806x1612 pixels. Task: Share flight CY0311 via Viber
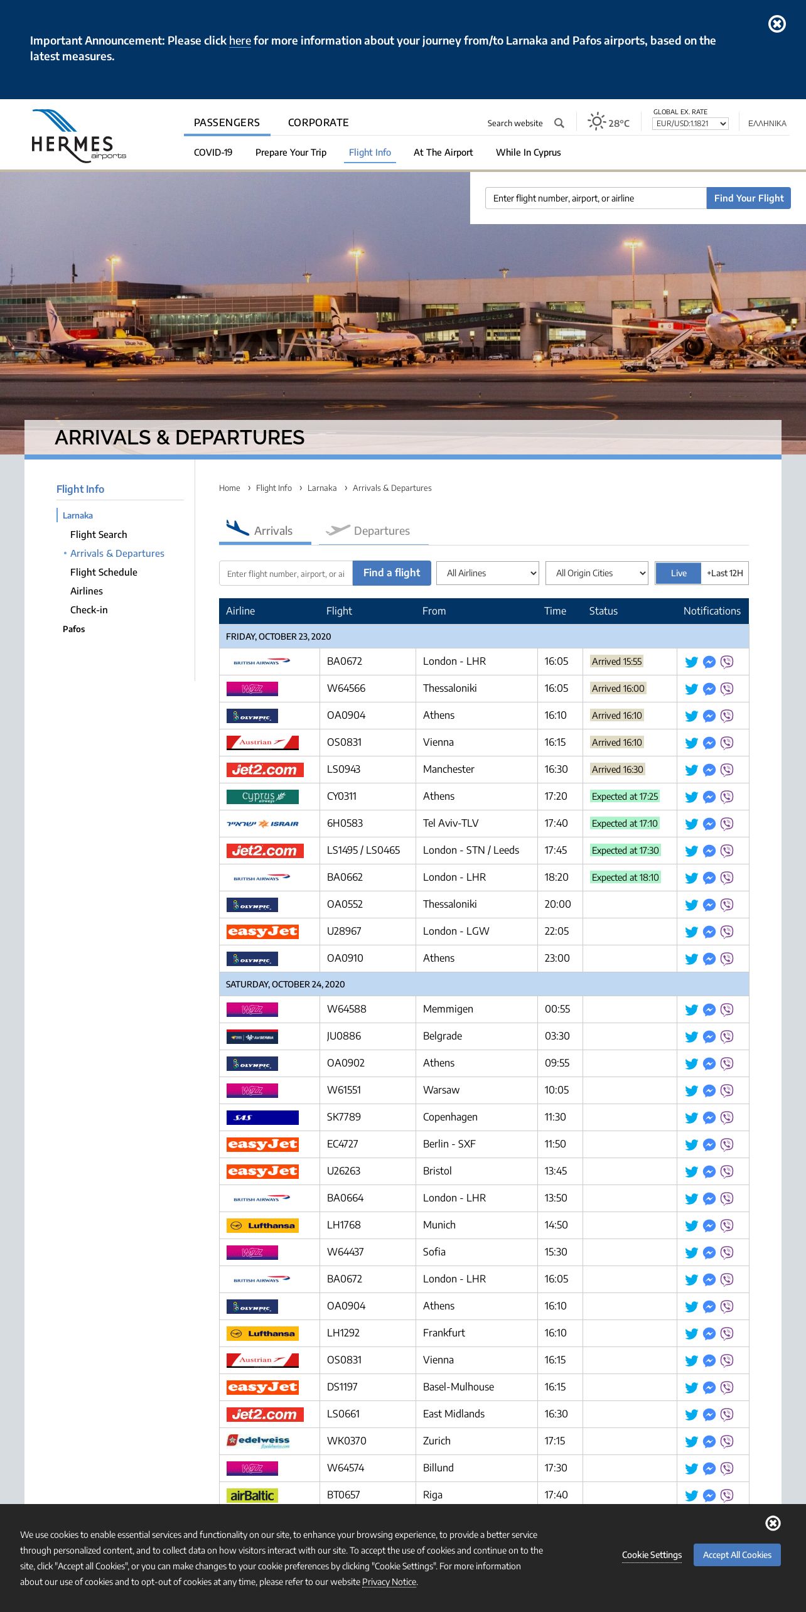pyautogui.click(x=727, y=797)
